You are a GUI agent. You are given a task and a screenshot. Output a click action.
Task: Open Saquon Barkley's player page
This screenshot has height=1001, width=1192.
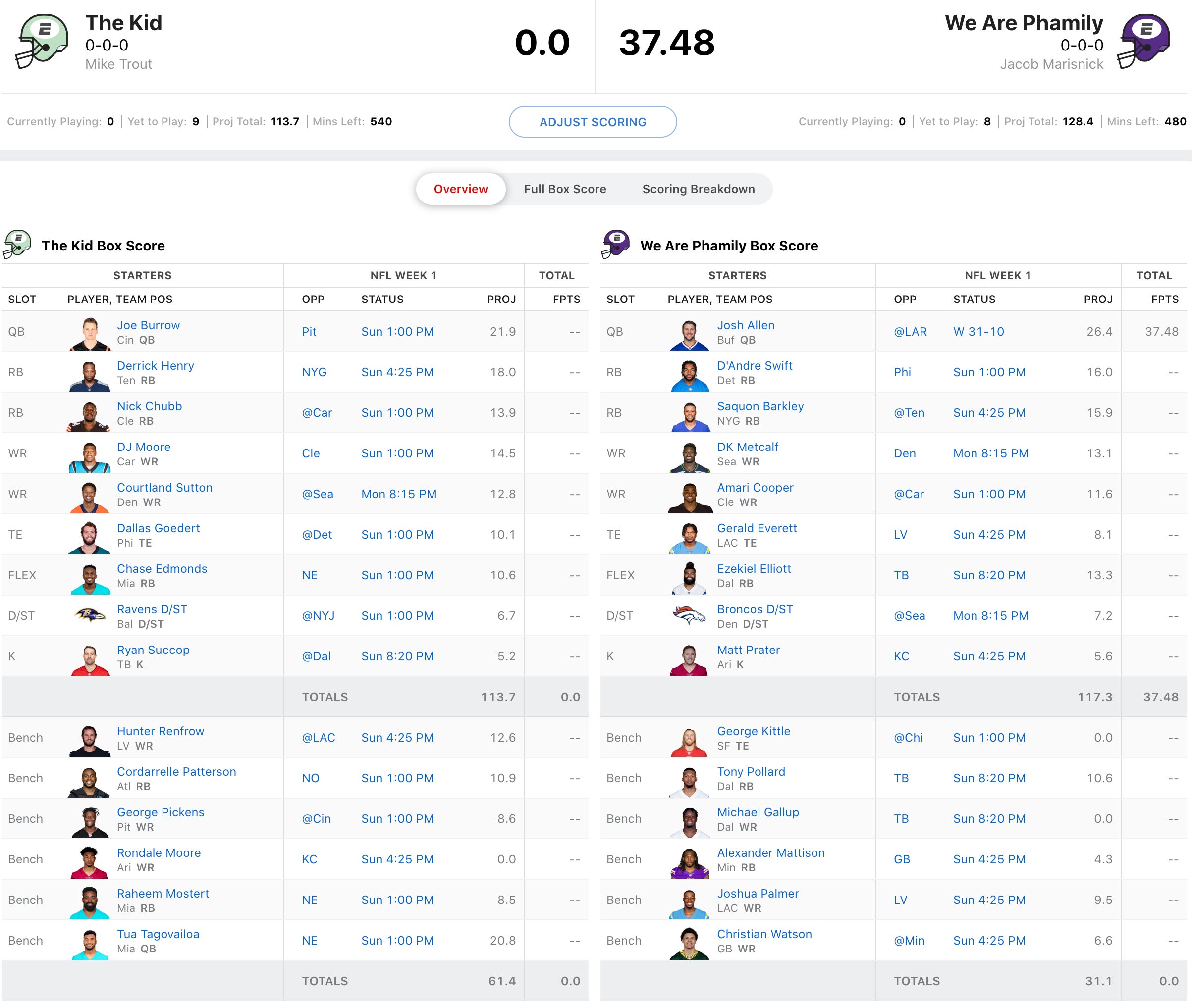tap(760, 406)
